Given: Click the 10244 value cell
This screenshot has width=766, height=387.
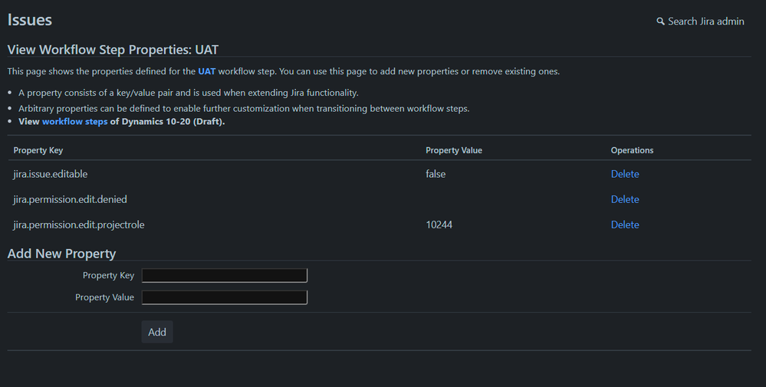Looking at the screenshot, I should pos(439,225).
